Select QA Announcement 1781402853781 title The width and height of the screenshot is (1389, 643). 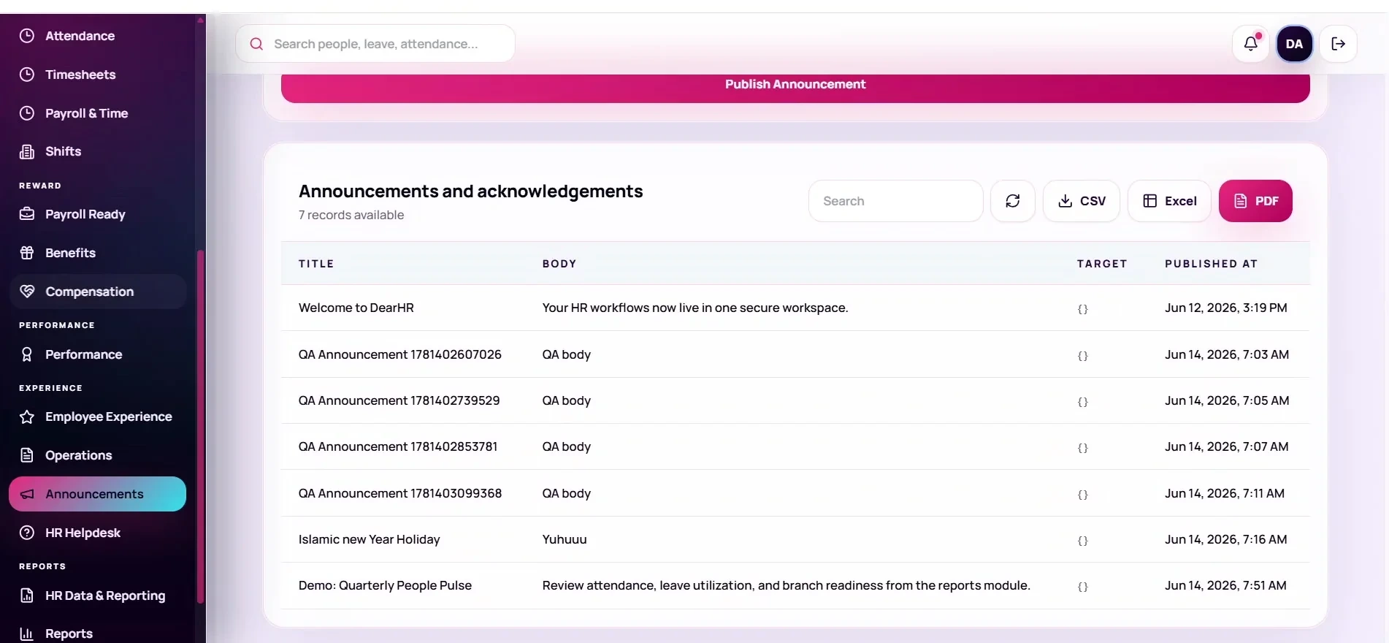pyautogui.click(x=398, y=446)
